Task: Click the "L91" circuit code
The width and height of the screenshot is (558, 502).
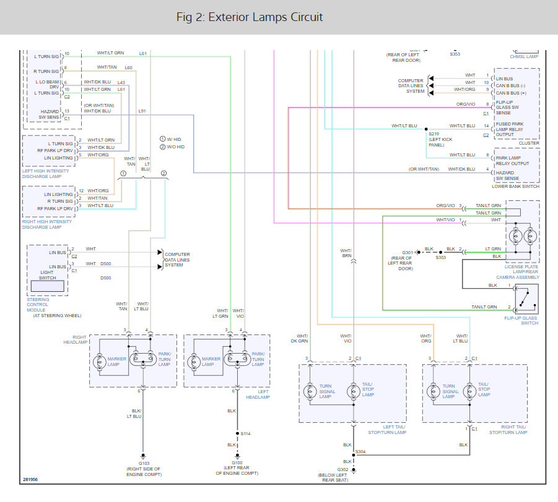Action: (x=142, y=111)
